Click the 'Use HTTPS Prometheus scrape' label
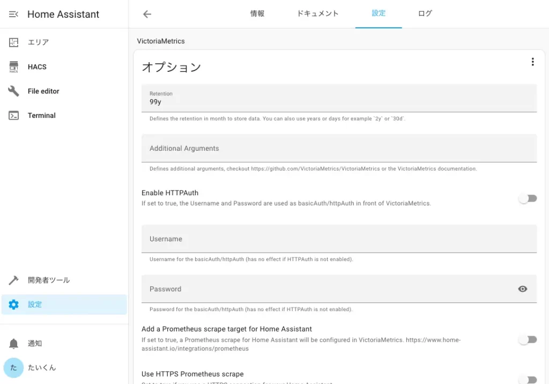 (x=192, y=374)
